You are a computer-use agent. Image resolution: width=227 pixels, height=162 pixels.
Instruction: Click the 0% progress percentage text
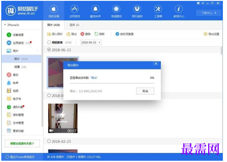pos(152,78)
